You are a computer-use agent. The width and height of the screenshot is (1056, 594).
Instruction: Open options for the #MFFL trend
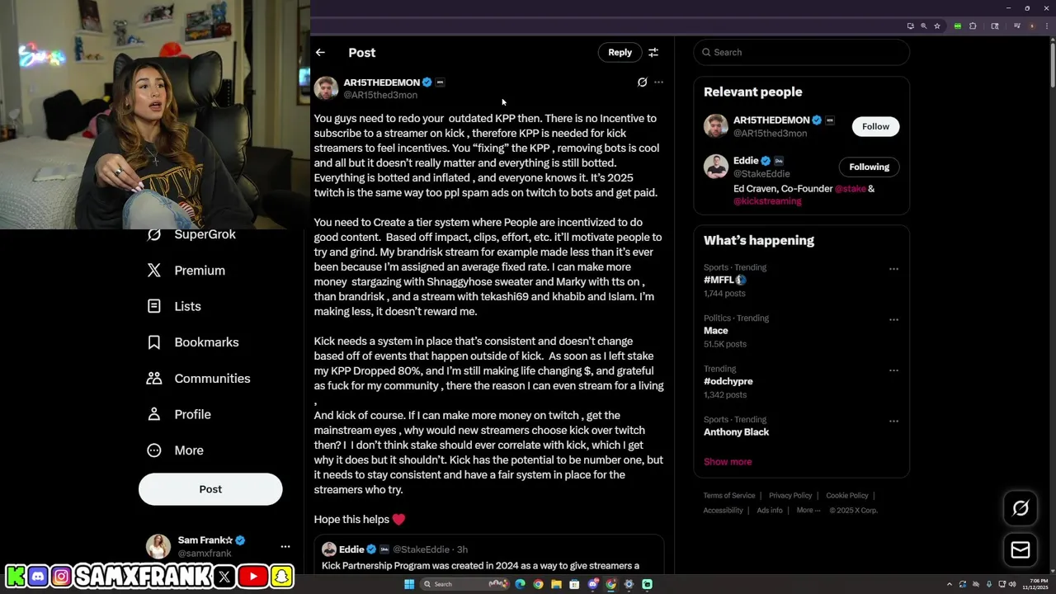(x=893, y=269)
